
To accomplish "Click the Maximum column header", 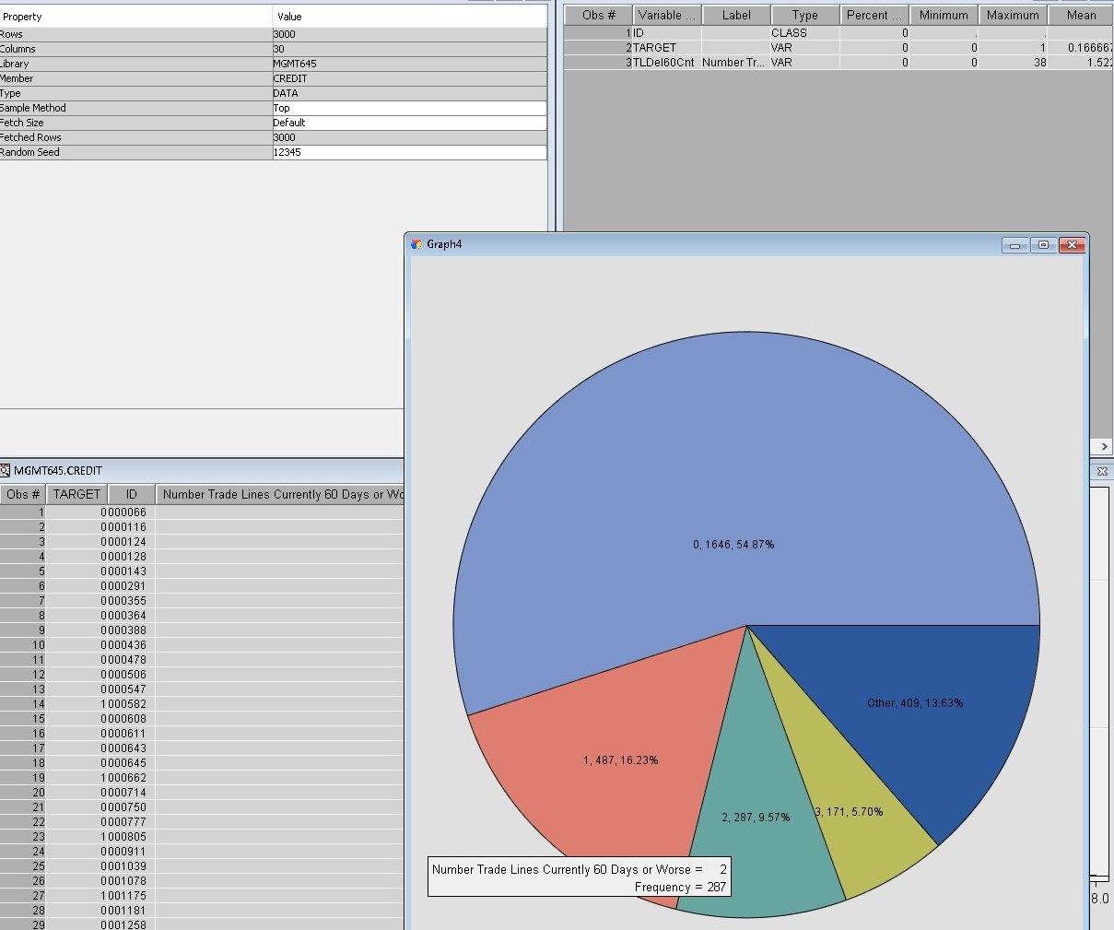I will (x=1013, y=15).
